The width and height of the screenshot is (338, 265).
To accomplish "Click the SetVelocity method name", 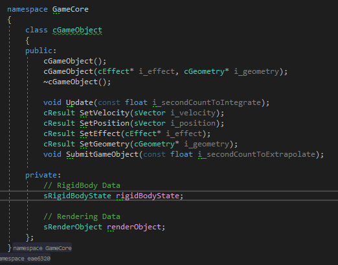I will [x=104, y=113].
